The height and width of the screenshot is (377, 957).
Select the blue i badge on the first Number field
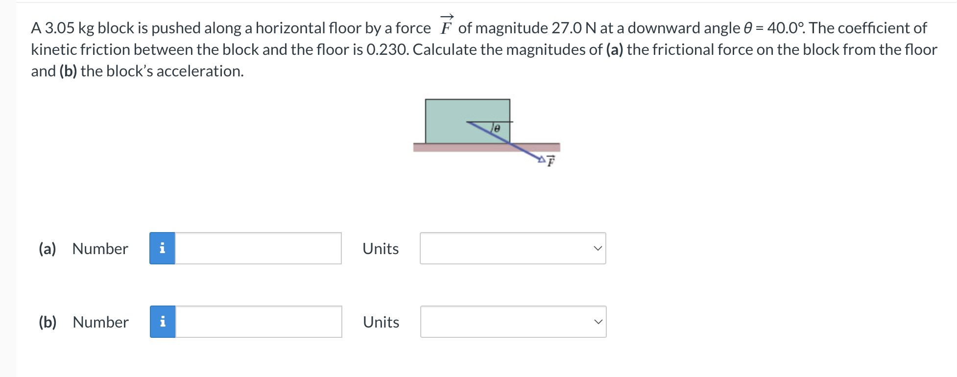pyautogui.click(x=162, y=249)
